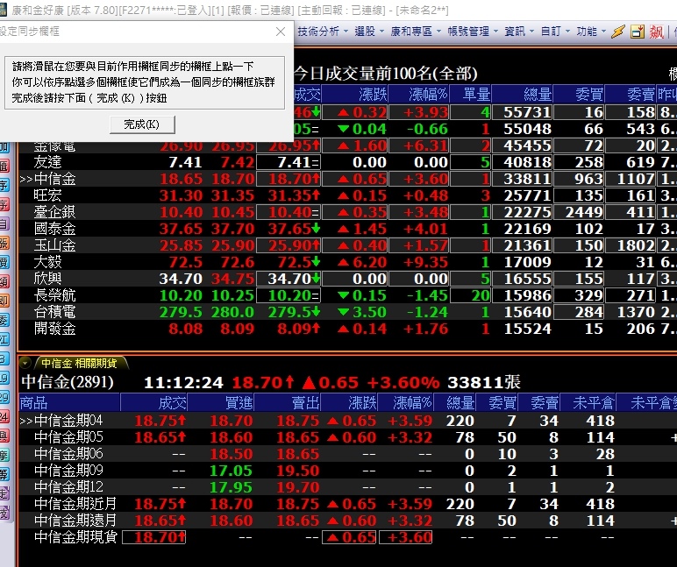Select the 中信金期近月 futures row
This screenshot has height=567, width=677.
(347, 504)
